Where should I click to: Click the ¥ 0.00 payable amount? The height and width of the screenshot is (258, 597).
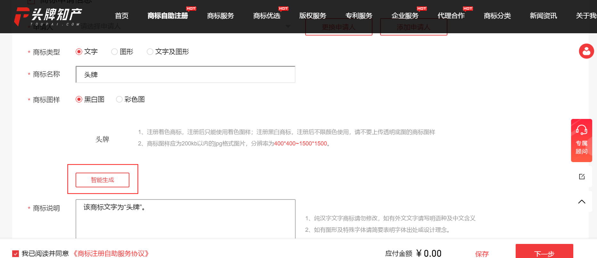pyautogui.click(x=429, y=254)
